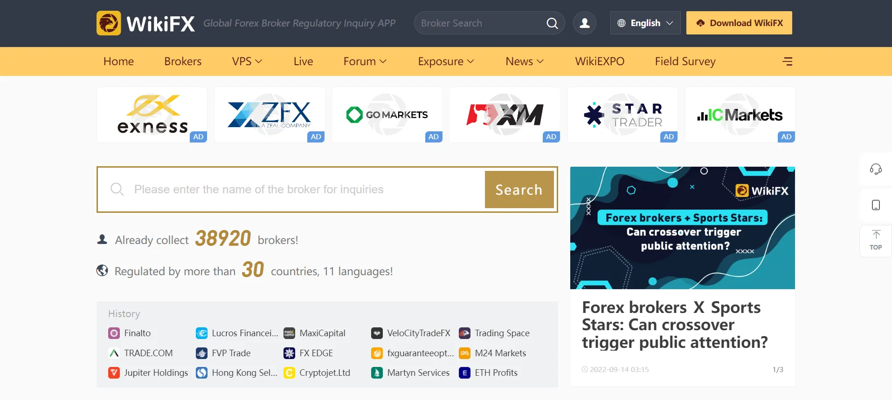This screenshot has height=400, width=892.
Task: Open the user account icon
Action: 585,23
